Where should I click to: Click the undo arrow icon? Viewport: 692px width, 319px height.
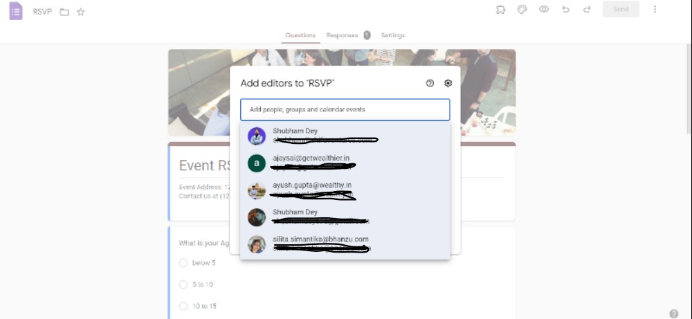[565, 9]
